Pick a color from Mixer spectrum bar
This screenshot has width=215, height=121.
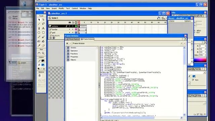click(200, 60)
